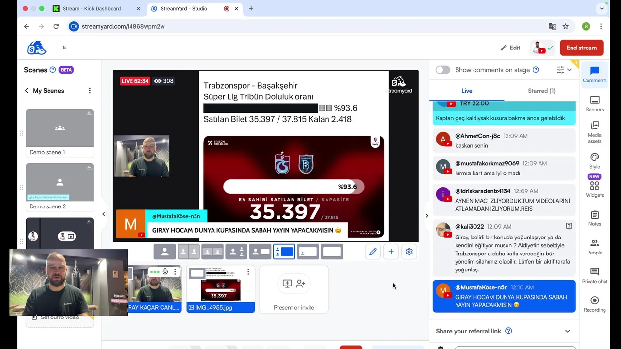Viewport: 621px width, 349px height.
Task: Click the End stream button
Action: click(x=582, y=48)
